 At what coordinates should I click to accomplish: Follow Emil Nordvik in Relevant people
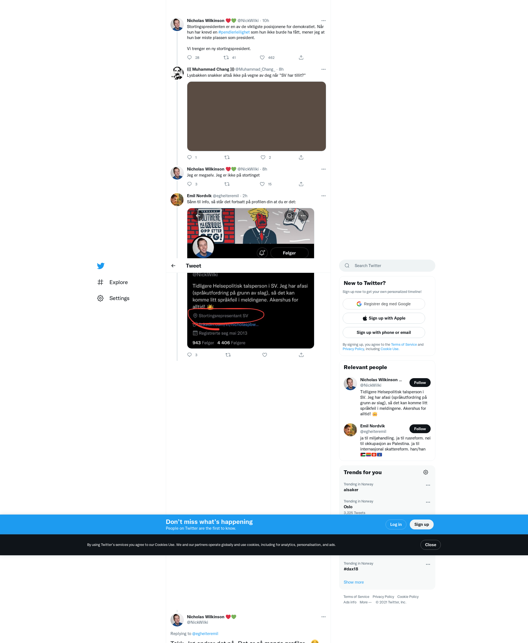coord(420,429)
